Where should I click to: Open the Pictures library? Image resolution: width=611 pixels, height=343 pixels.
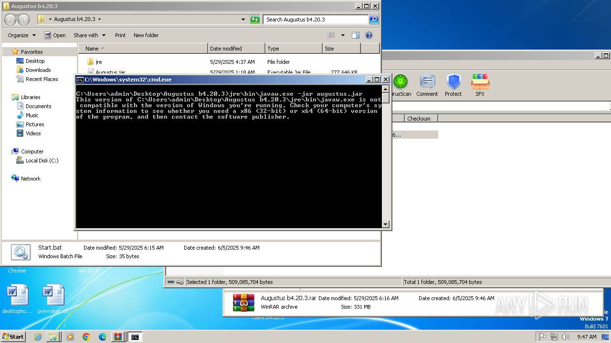point(35,124)
